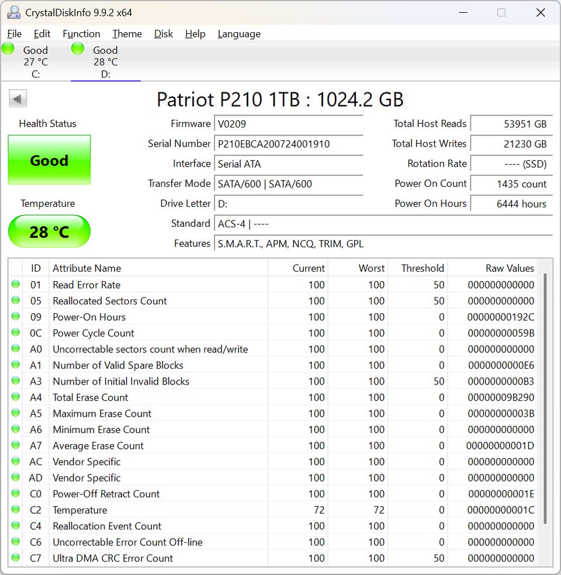Click the status dot for Ultra DMA CRC Error Count

(x=16, y=558)
